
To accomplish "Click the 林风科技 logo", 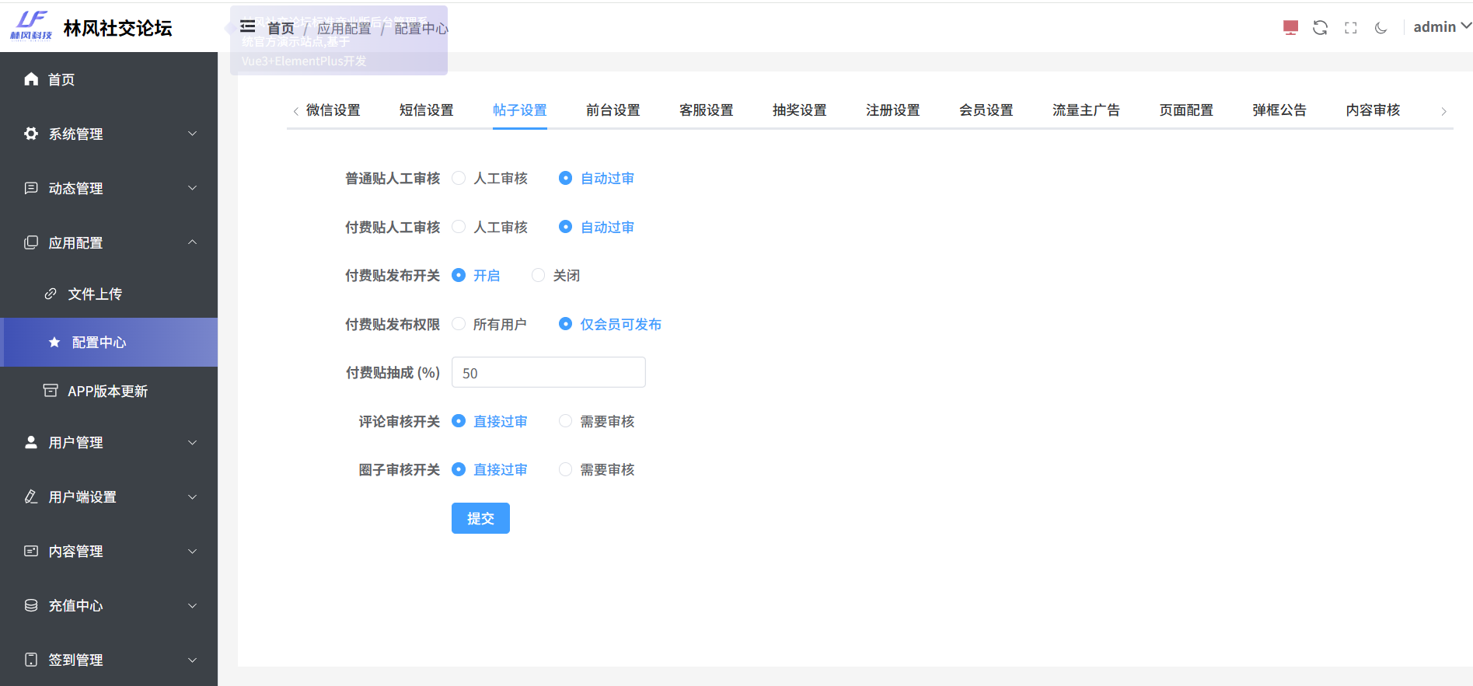I will (31, 26).
